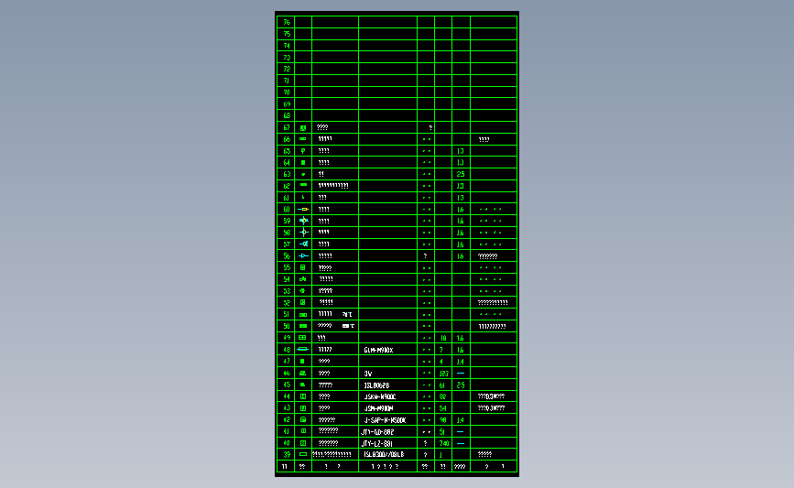Click the boxed symbol in row 44
This screenshot has height=488, width=794.
303,396
